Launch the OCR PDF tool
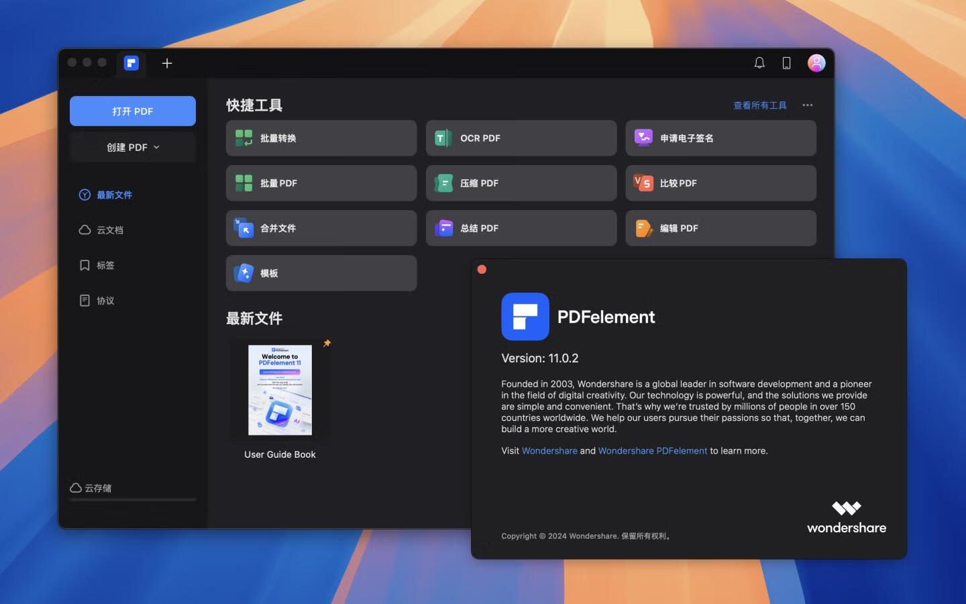Image resolution: width=966 pixels, height=604 pixels. pos(521,138)
